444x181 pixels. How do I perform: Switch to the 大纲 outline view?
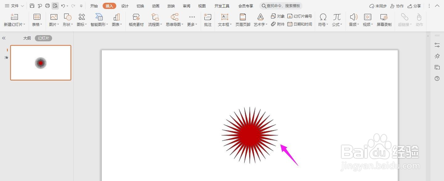pyautogui.click(x=27, y=38)
